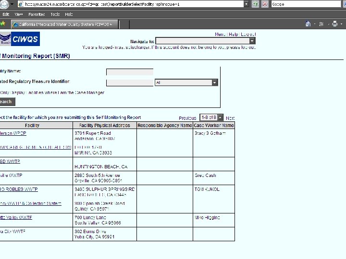Click the 302 Burns Drive address
This screenshot has width=346, height=259.
click(90, 232)
